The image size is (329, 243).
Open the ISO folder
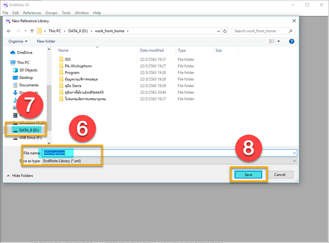point(67,59)
